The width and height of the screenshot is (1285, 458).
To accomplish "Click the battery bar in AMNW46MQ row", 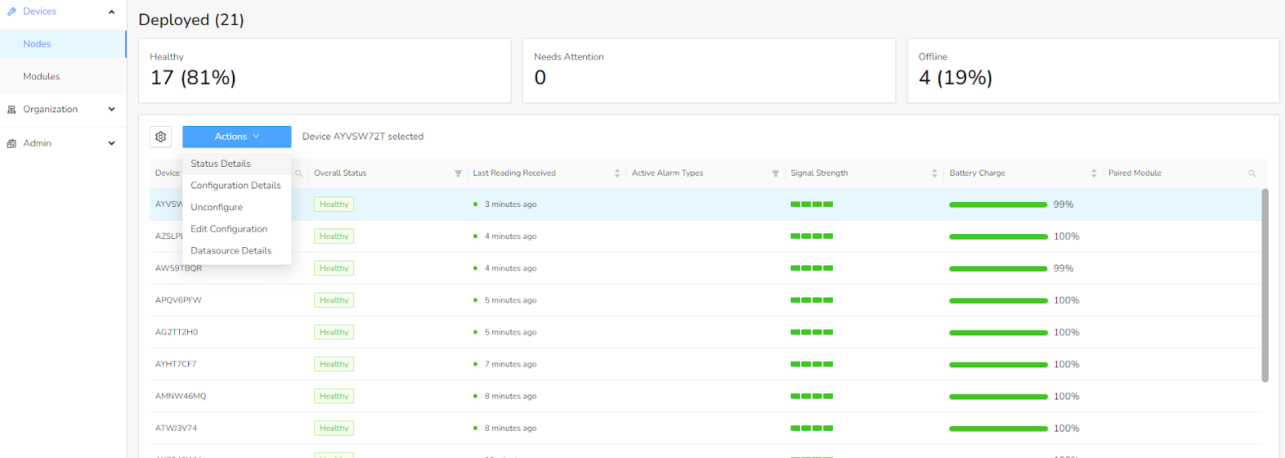I will pyautogui.click(x=998, y=396).
